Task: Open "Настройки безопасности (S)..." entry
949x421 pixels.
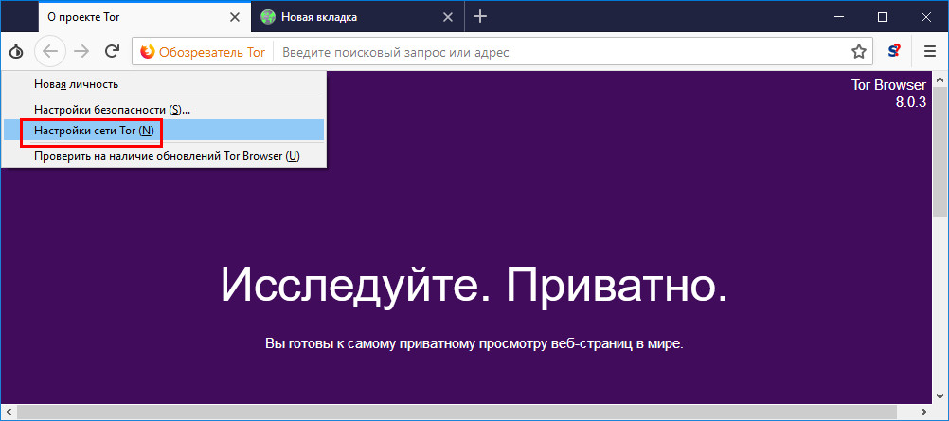Action: [164, 110]
